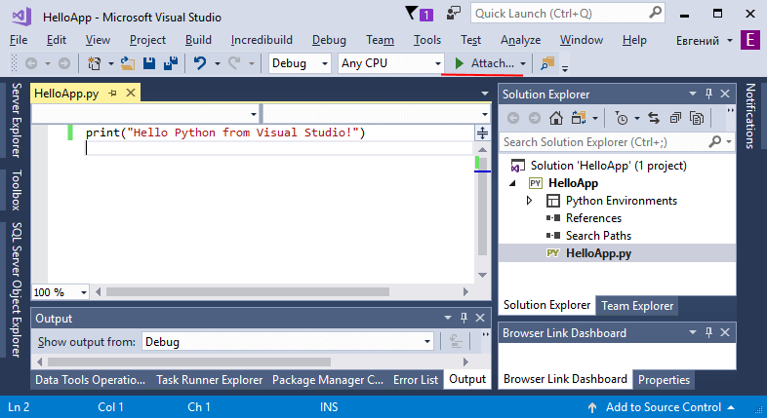The width and height of the screenshot is (767, 418).
Task: Click the New Project toolbar icon
Action: coord(94,63)
